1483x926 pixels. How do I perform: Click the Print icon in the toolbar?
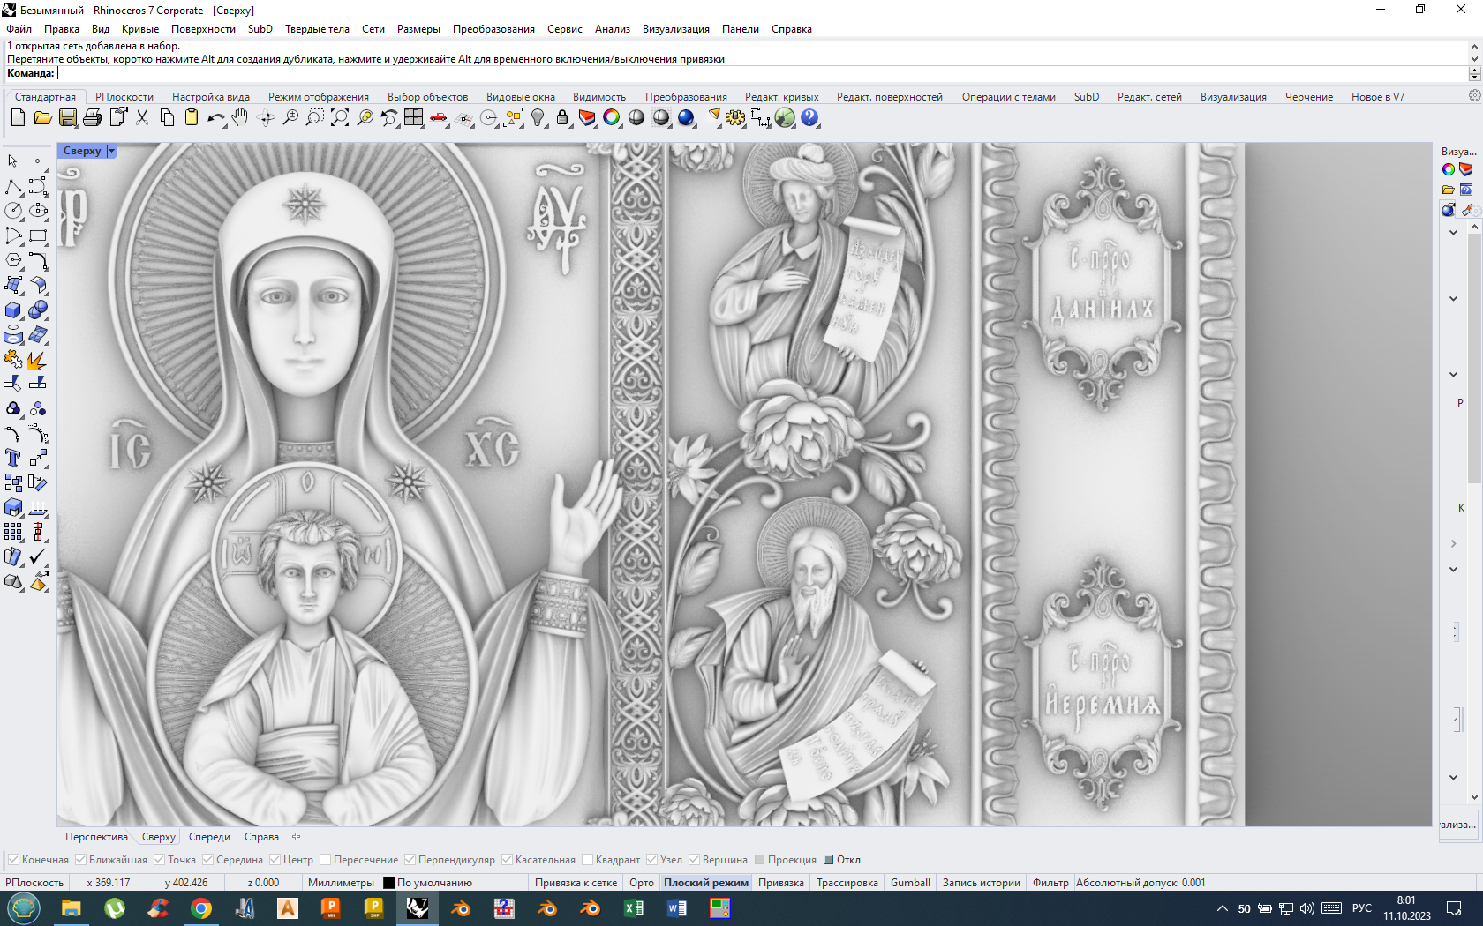tap(92, 117)
